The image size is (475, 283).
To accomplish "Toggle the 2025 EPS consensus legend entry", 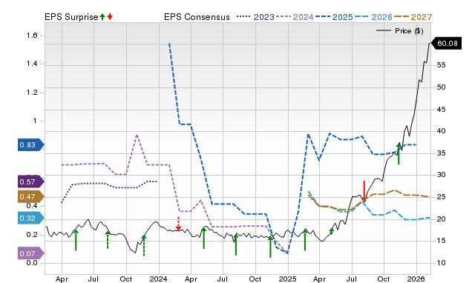I will pyautogui.click(x=334, y=17).
